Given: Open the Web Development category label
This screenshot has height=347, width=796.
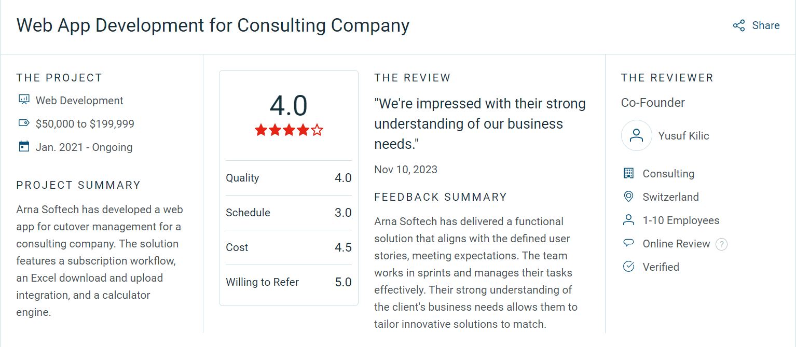Looking at the screenshot, I should 78,100.
